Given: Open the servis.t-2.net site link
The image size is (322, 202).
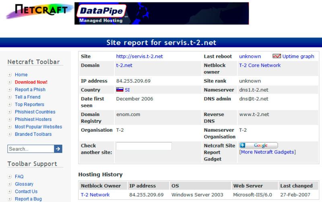Looking at the screenshot, I should pyautogui.click(x=139, y=57).
